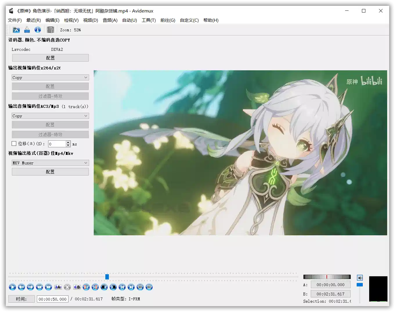Open the 工具(T) menu
395x312 pixels.
[x=149, y=20]
